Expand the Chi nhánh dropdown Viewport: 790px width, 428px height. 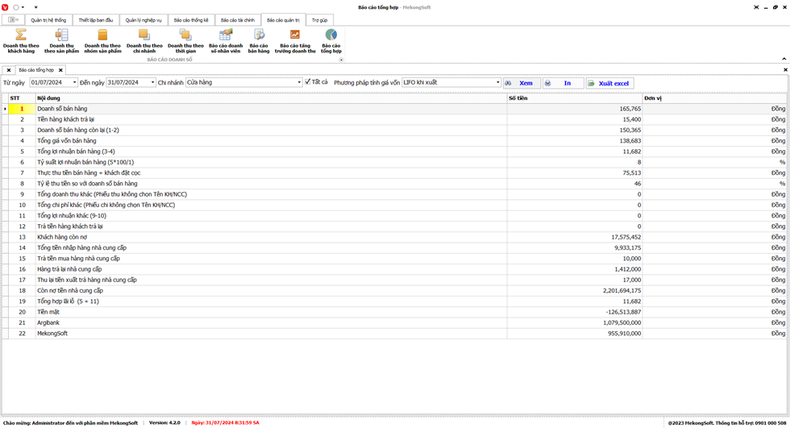click(x=299, y=82)
